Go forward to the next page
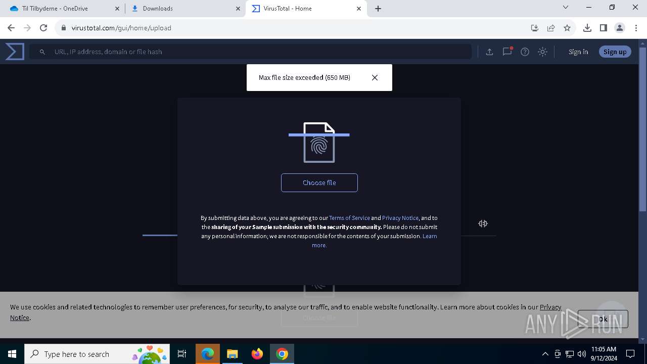The height and width of the screenshot is (364, 647). tap(27, 28)
